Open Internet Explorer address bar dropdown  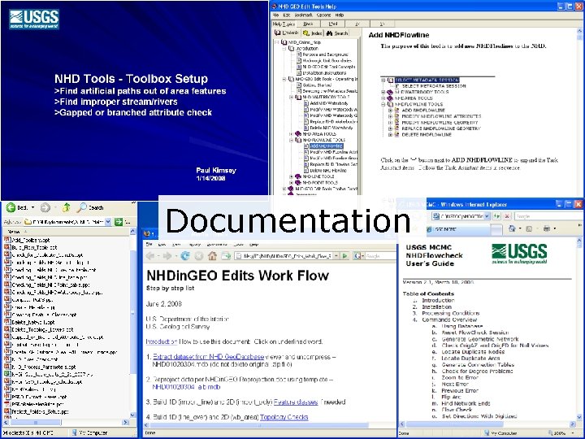487,216
